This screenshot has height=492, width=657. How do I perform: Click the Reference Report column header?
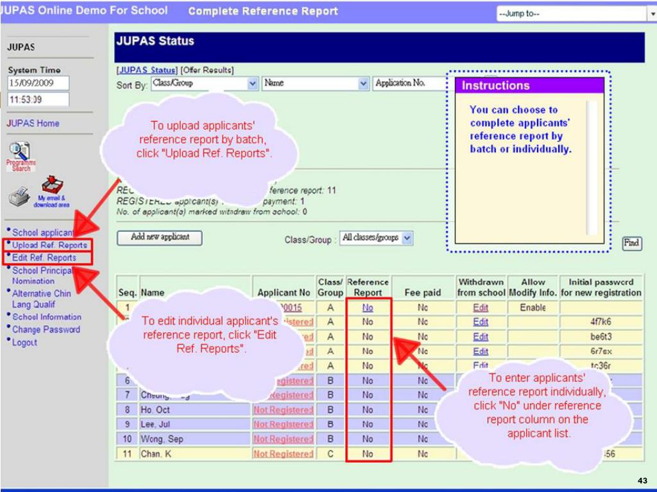point(368,288)
